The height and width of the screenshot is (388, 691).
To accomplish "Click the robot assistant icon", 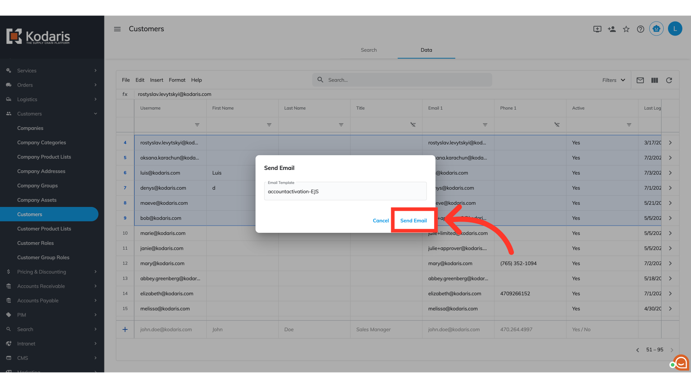I will (x=656, y=29).
